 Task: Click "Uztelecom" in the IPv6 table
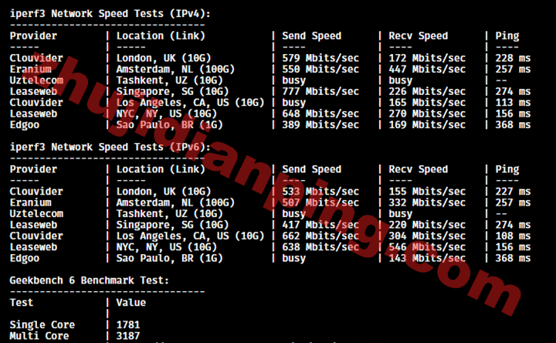pyautogui.click(x=36, y=214)
